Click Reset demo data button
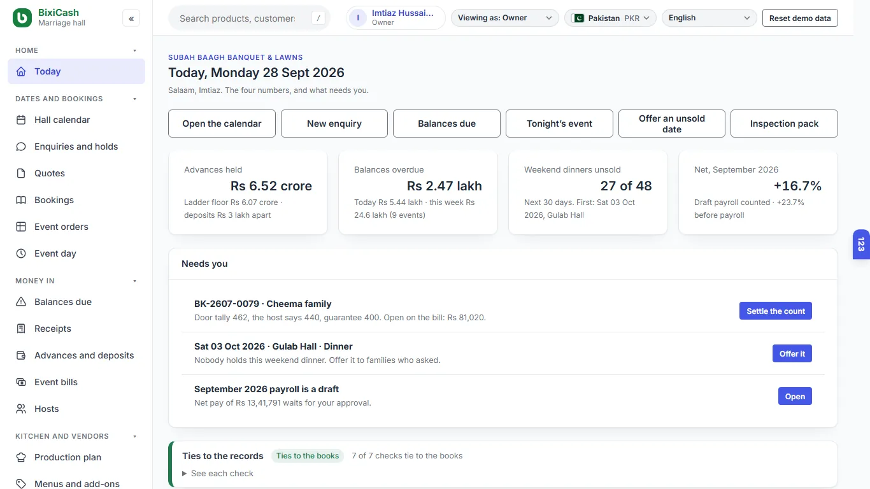 tap(800, 18)
